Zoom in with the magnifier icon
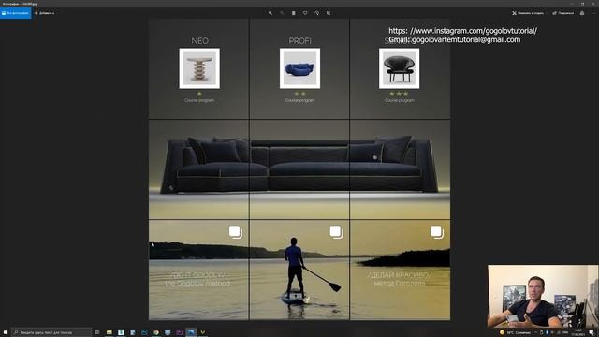599x337 pixels. (x=270, y=13)
